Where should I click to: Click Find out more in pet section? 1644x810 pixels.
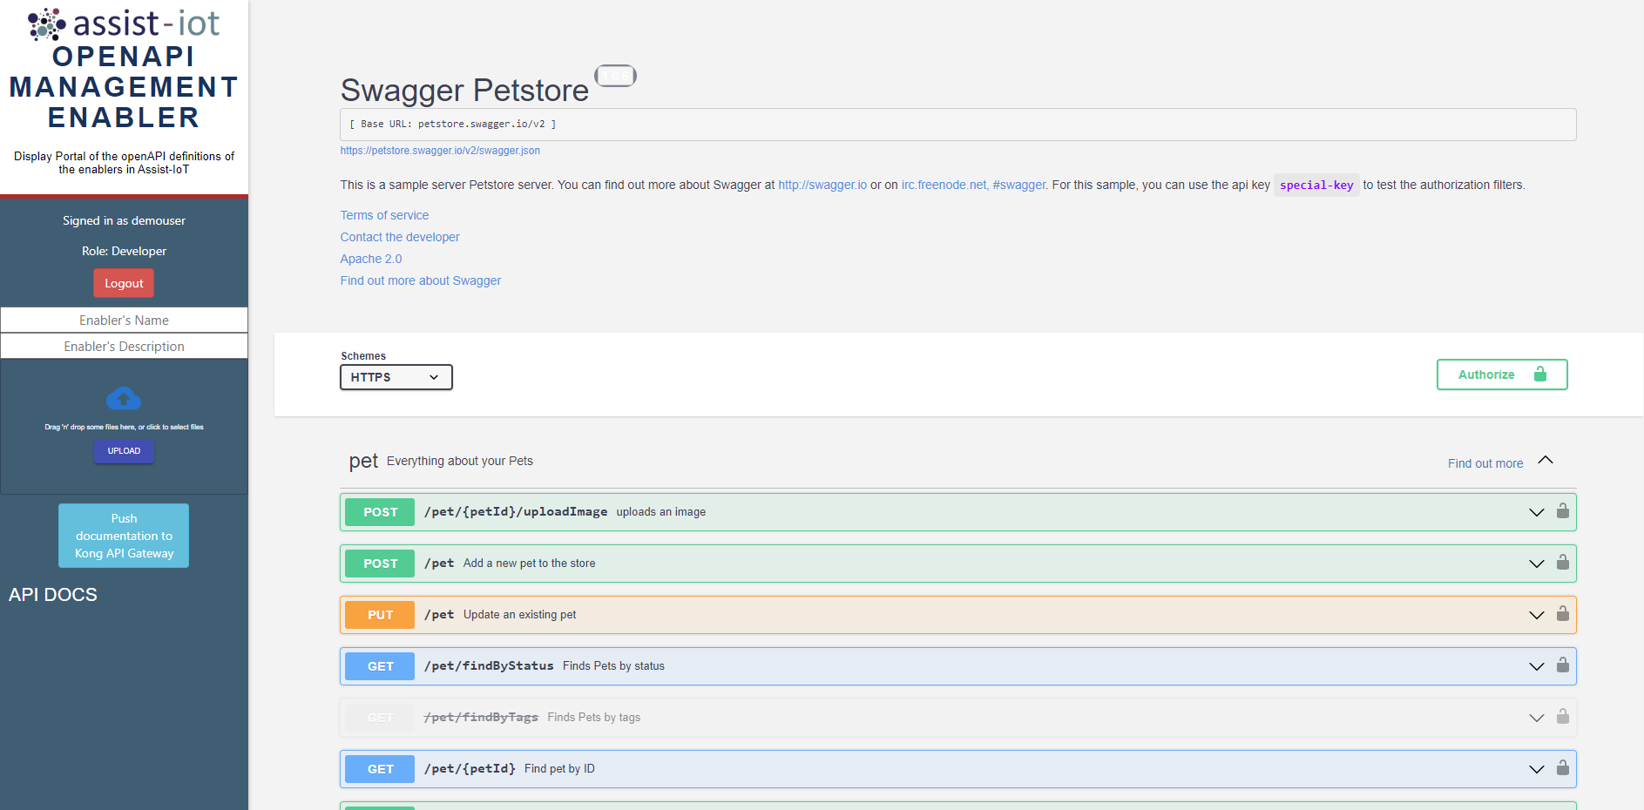1485,463
